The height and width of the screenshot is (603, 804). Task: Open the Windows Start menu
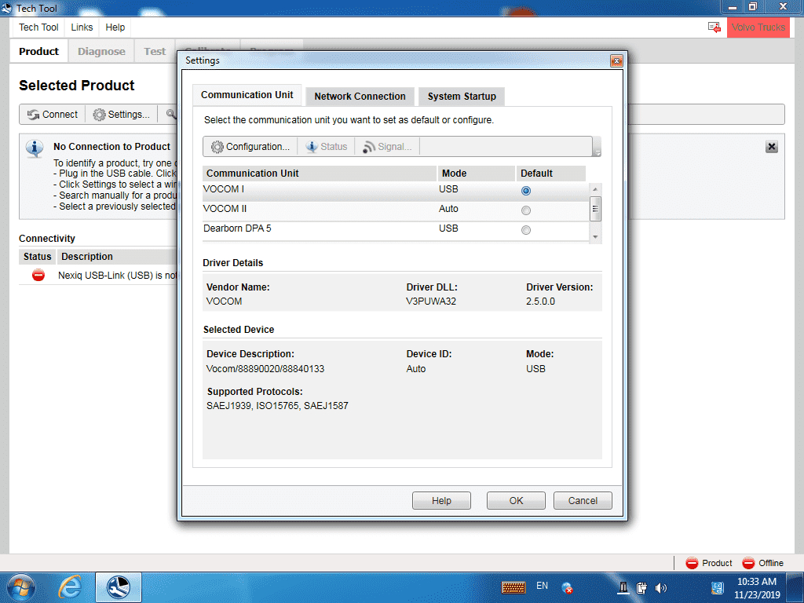[x=21, y=587]
